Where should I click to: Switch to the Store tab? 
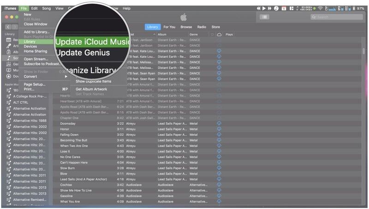click(x=215, y=27)
